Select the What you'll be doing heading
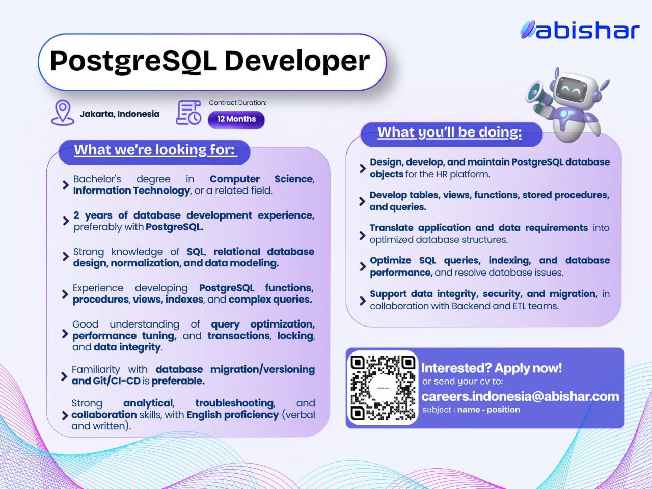The width and height of the screenshot is (652, 489). tap(450, 132)
